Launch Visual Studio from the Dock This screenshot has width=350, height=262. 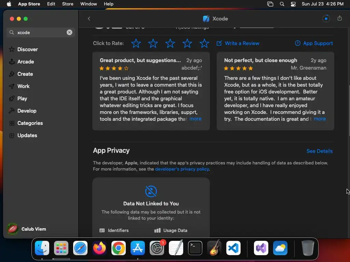click(261, 248)
